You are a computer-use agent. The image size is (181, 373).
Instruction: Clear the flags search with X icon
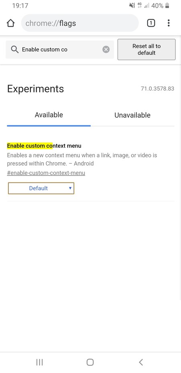pyautogui.click(x=106, y=50)
